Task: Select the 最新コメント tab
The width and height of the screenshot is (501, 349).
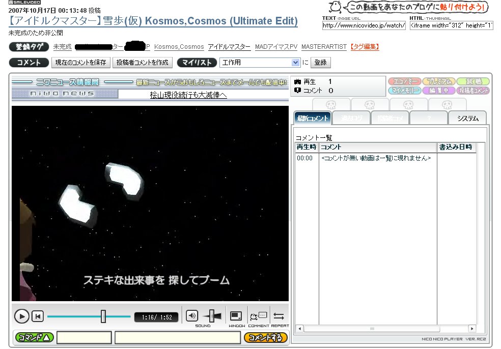Action: tap(313, 118)
